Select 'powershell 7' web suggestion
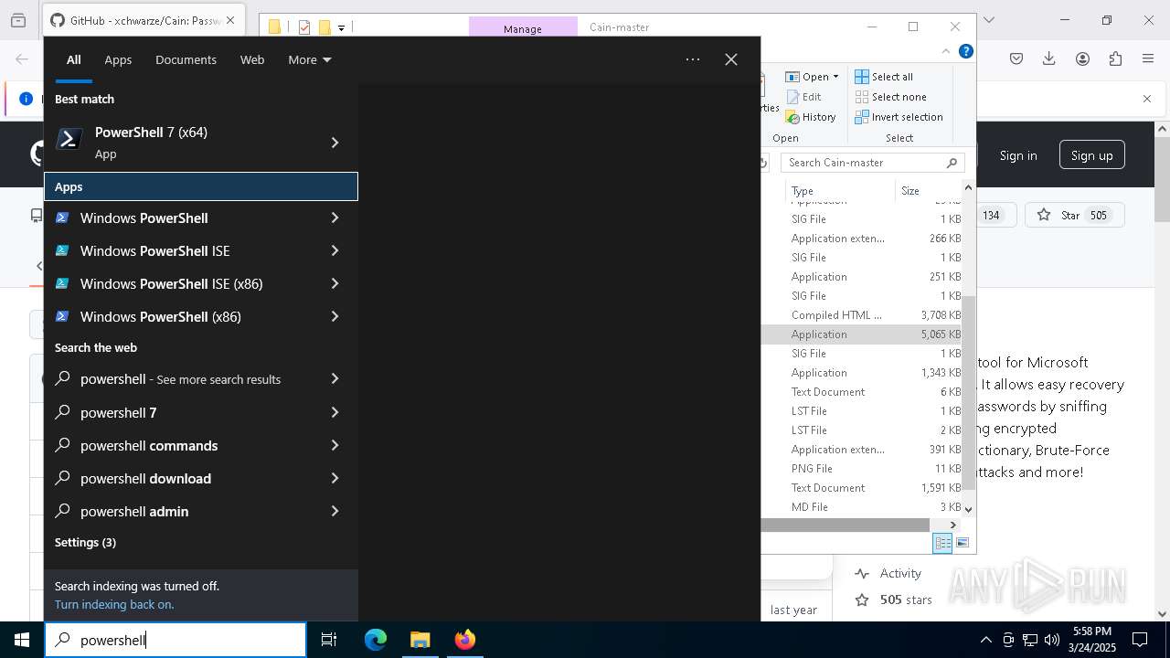 click(178, 412)
